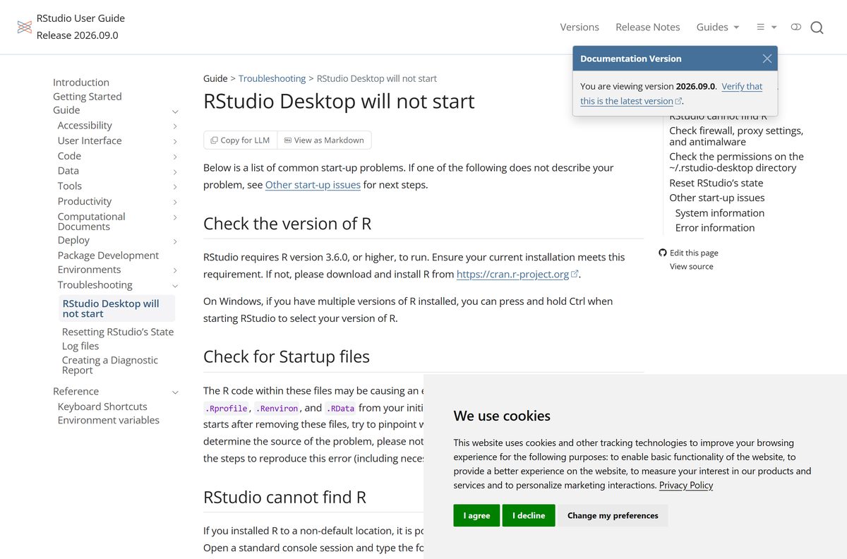
Task: Toggle dark mode switch in navbar
Action: click(x=796, y=27)
